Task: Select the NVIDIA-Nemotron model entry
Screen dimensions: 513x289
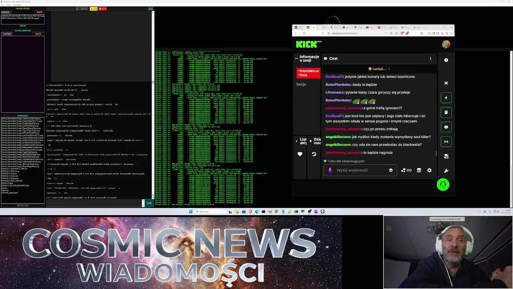Action: coord(20,18)
